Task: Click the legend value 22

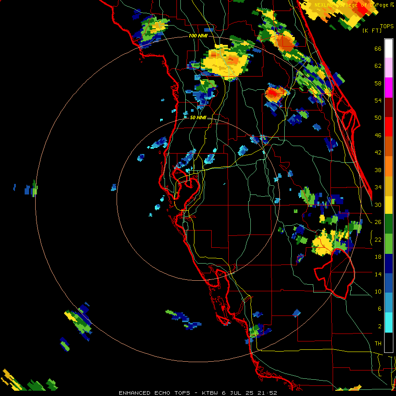Action: (x=378, y=239)
